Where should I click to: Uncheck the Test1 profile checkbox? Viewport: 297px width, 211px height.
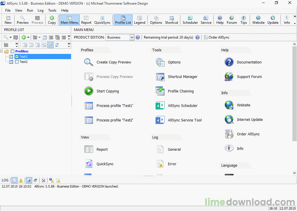(17, 57)
